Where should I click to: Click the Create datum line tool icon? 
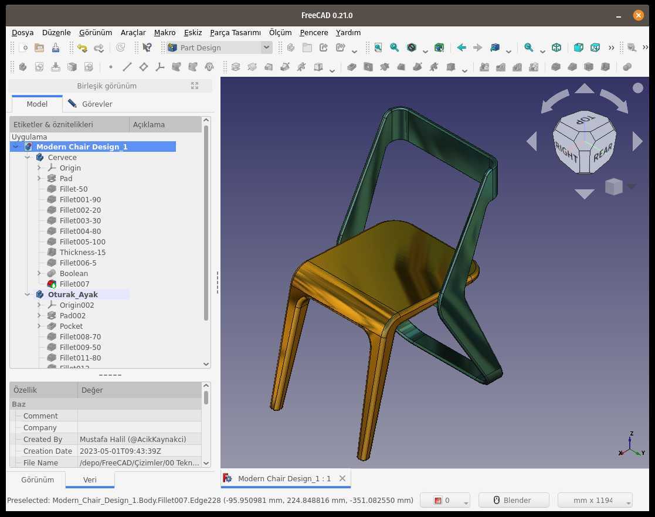(127, 67)
